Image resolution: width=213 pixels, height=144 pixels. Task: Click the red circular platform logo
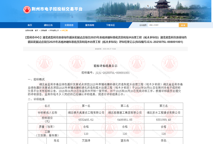pyautogui.click(x=27, y=10)
